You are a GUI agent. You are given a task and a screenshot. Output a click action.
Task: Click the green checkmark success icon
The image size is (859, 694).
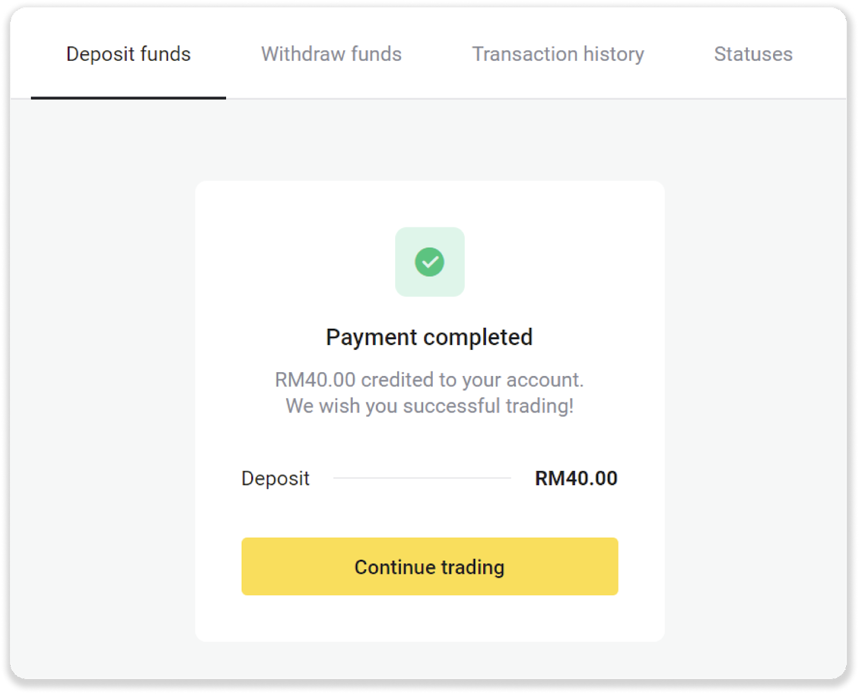[429, 262]
